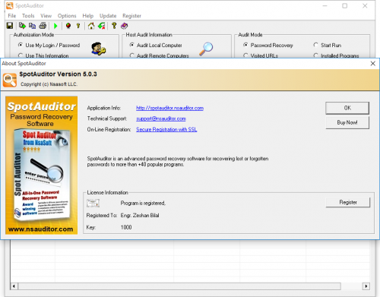Click 'SpotAuditor Version 5.0.3' heading
This screenshot has height=297, width=380.
(x=58, y=74)
